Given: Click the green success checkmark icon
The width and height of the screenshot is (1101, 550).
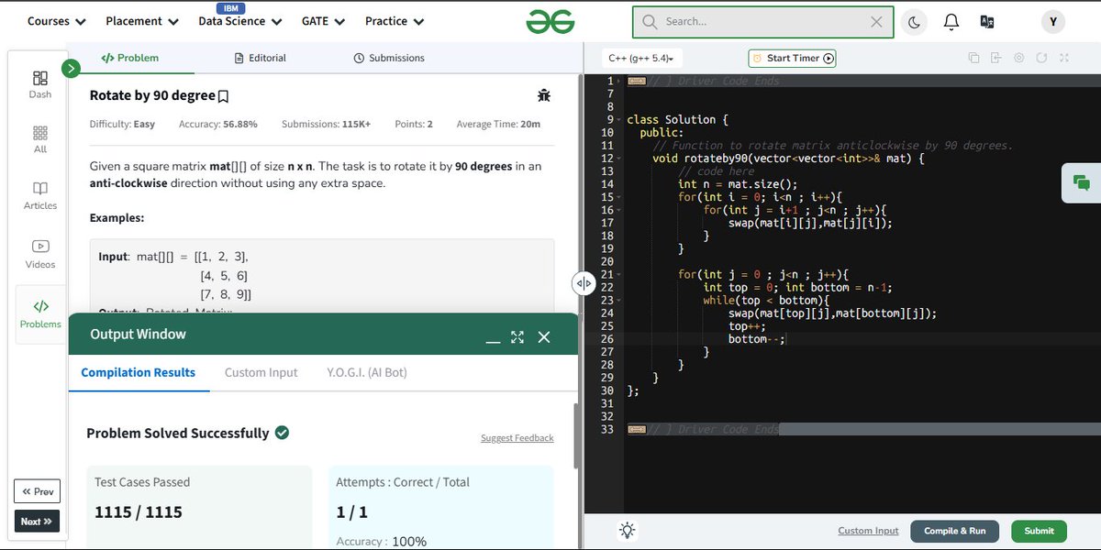Looking at the screenshot, I should [x=282, y=433].
